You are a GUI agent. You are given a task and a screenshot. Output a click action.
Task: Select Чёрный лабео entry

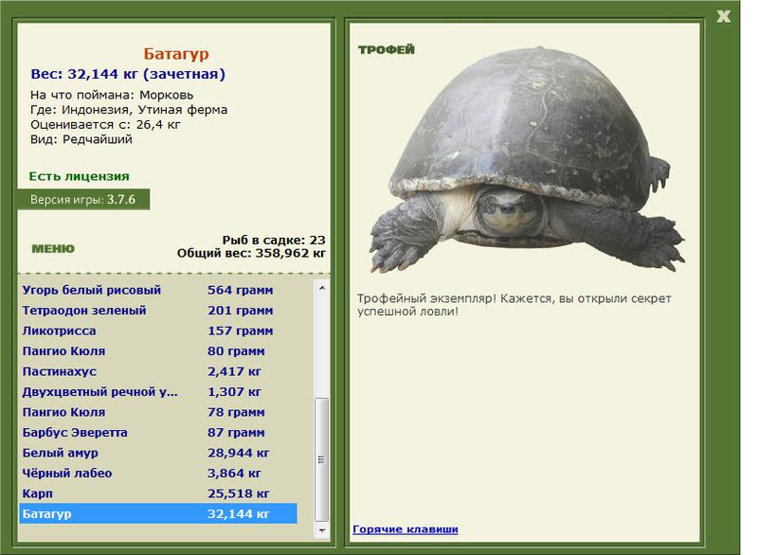(x=158, y=473)
